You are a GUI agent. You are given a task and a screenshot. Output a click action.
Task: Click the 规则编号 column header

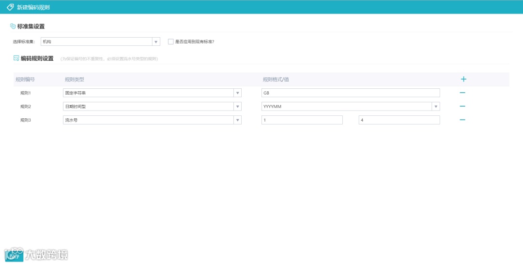(x=25, y=80)
